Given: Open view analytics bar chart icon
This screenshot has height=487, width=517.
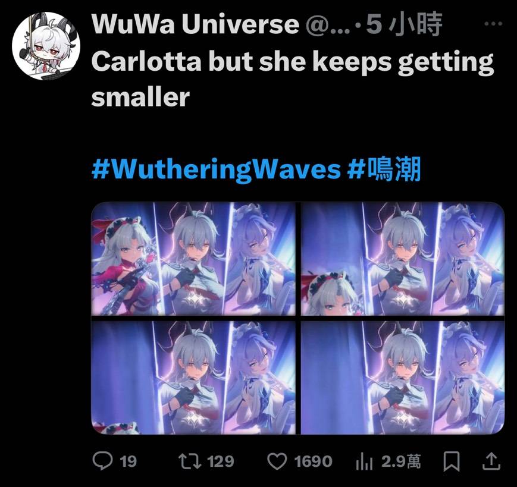Looking at the screenshot, I should [364, 461].
